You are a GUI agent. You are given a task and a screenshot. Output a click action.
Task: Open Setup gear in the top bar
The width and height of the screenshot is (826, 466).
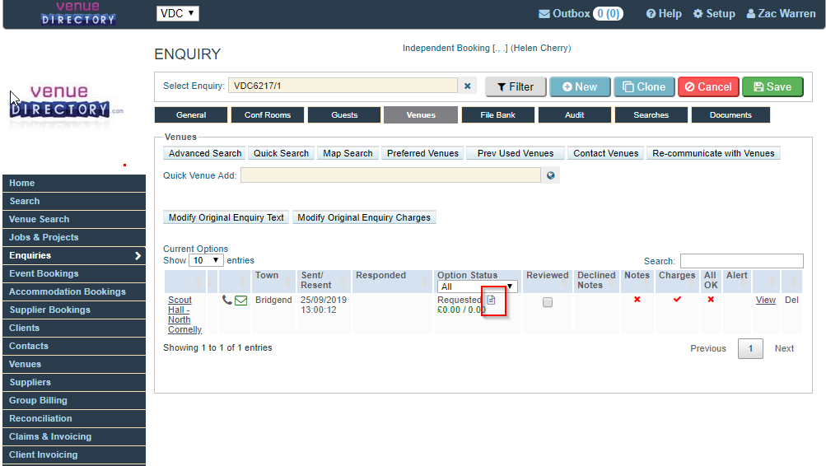(x=714, y=14)
